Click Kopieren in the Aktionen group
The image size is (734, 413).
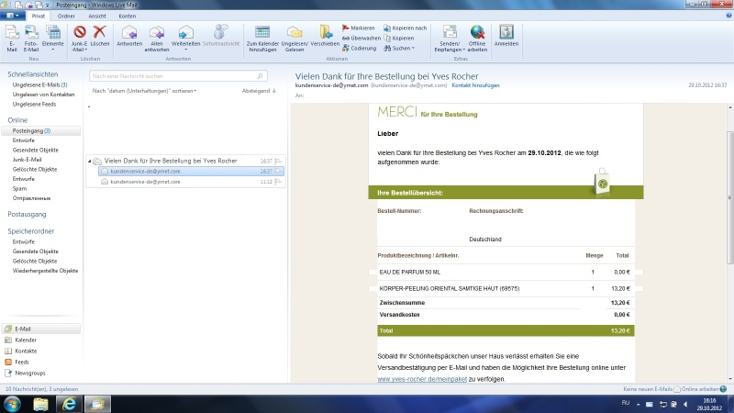click(x=399, y=38)
